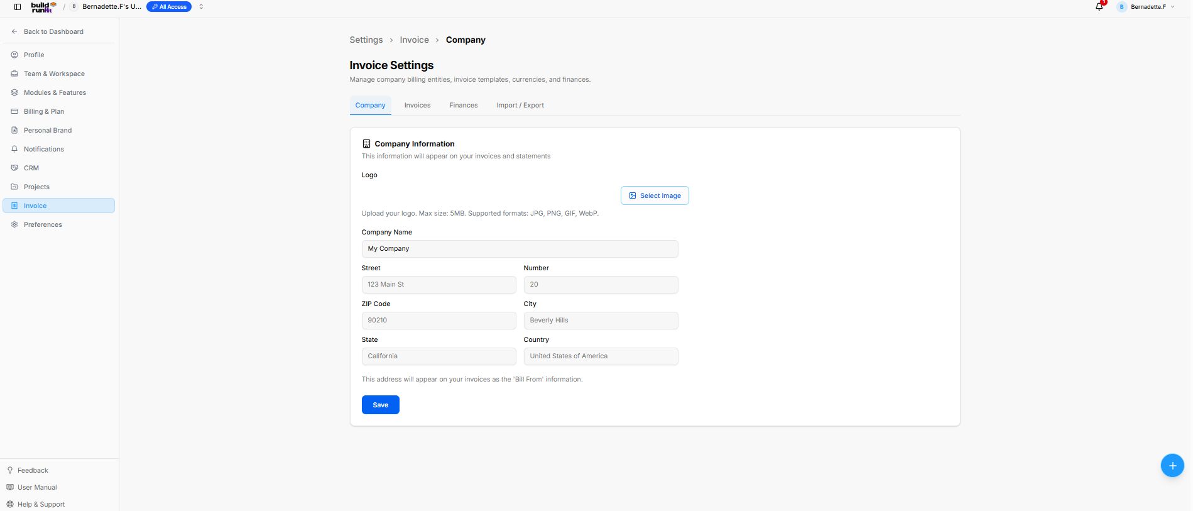Save the company information

click(381, 405)
